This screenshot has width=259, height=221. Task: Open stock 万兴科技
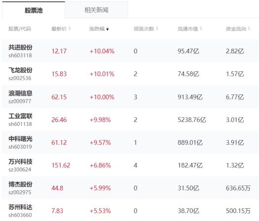20,161
